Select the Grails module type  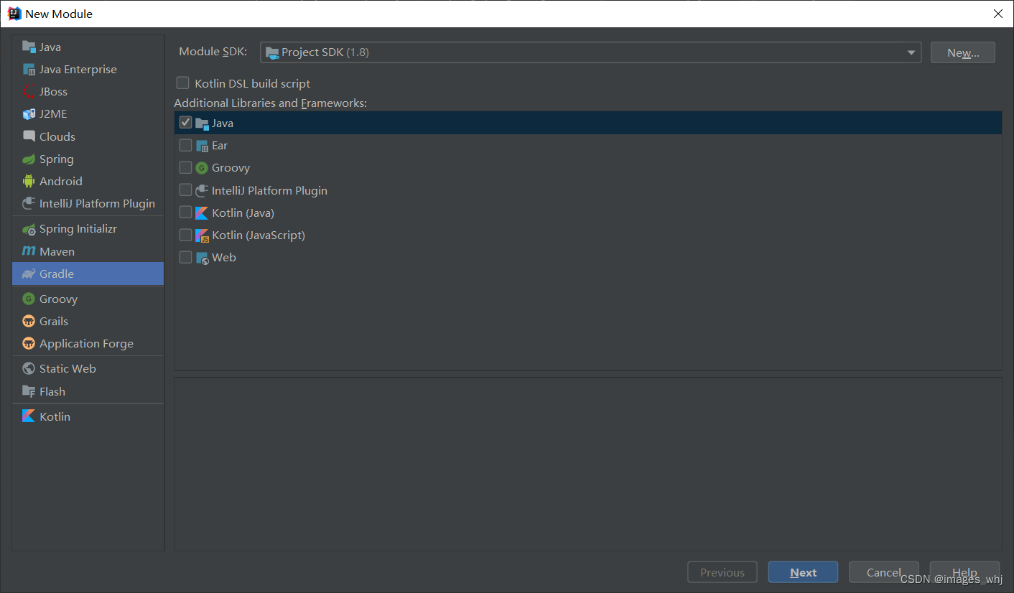88,321
